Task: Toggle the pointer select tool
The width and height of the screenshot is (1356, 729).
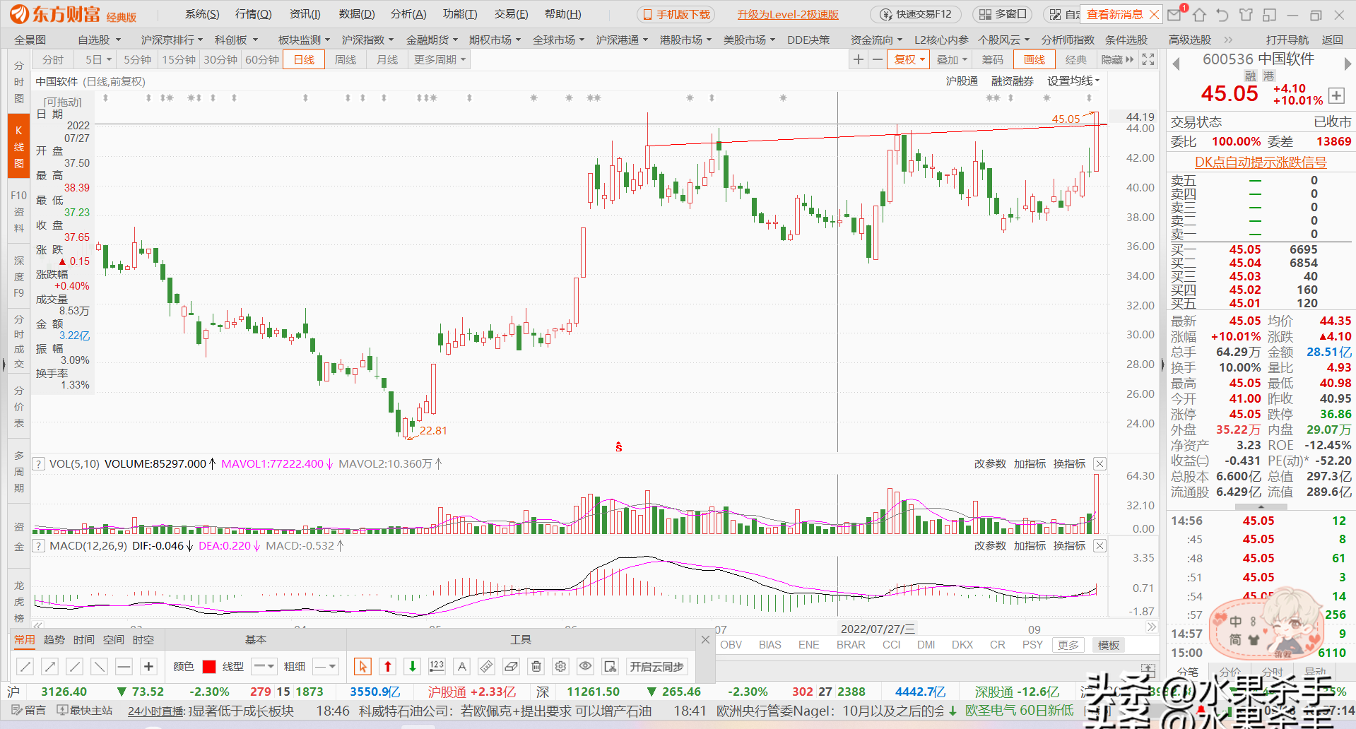Action: point(362,666)
